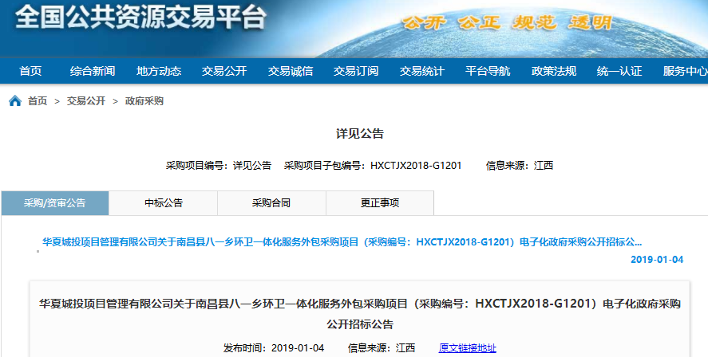Viewport: 708px width, 357px height.
Task: Select 交易公开 in the top navigation
Action: tap(224, 71)
